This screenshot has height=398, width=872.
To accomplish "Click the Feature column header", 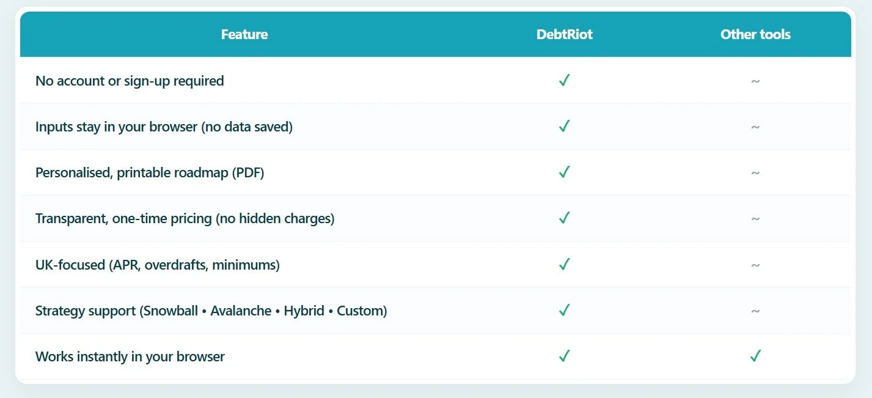I will point(244,34).
